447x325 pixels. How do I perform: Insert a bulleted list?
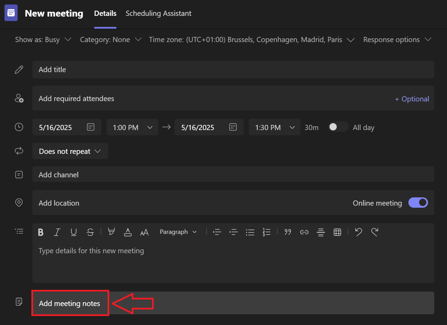click(x=250, y=232)
